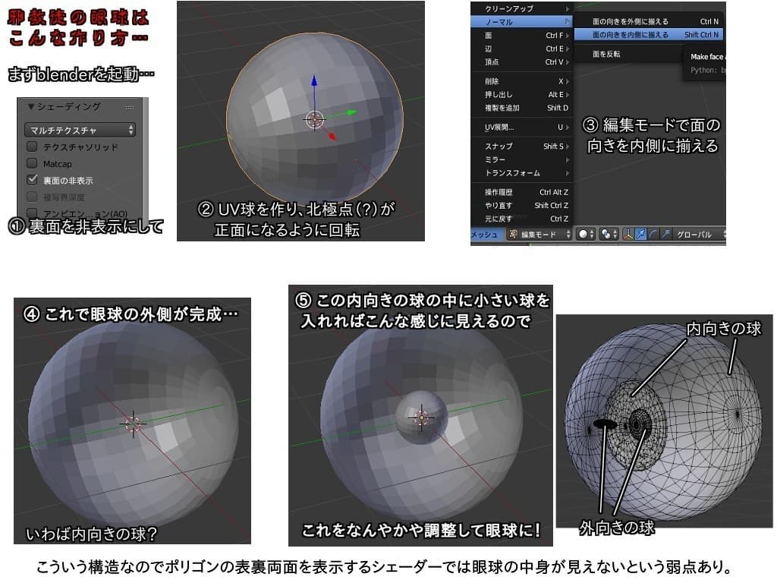Viewport: 777px width, 583px height.
Task: Toggle the 3D manipulator axis widget icon
Action: pyautogui.click(x=627, y=233)
